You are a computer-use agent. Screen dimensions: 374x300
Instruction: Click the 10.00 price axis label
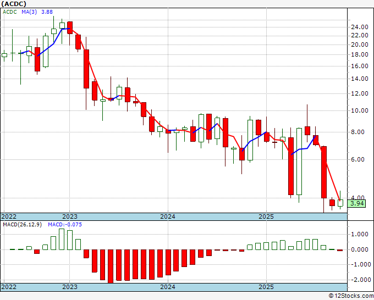(360, 110)
